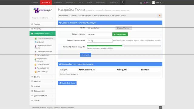Expand the Базы данных sidebar section
This screenshot has width=194, height=109.
(42, 91)
